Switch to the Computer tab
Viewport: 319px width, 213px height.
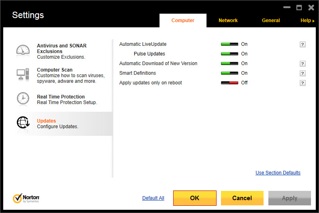point(183,20)
